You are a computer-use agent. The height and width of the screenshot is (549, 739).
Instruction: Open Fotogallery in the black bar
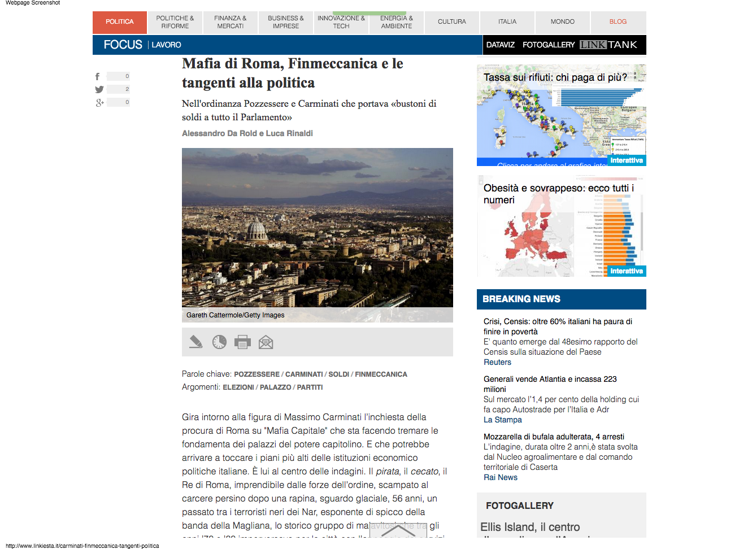[x=549, y=45]
